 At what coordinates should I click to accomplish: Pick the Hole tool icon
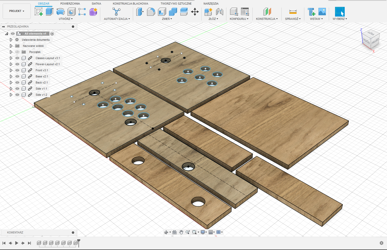pyautogui.click(x=71, y=11)
